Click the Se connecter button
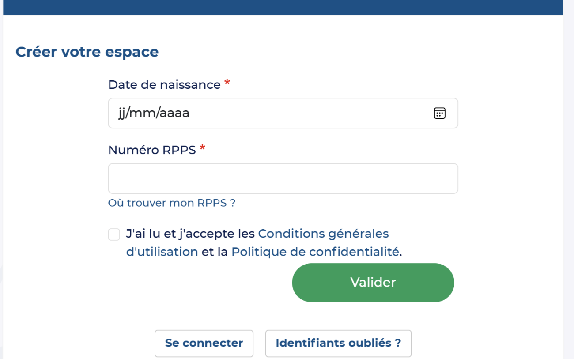The width and height of the screenshot is (574, 359). [204, 343]
